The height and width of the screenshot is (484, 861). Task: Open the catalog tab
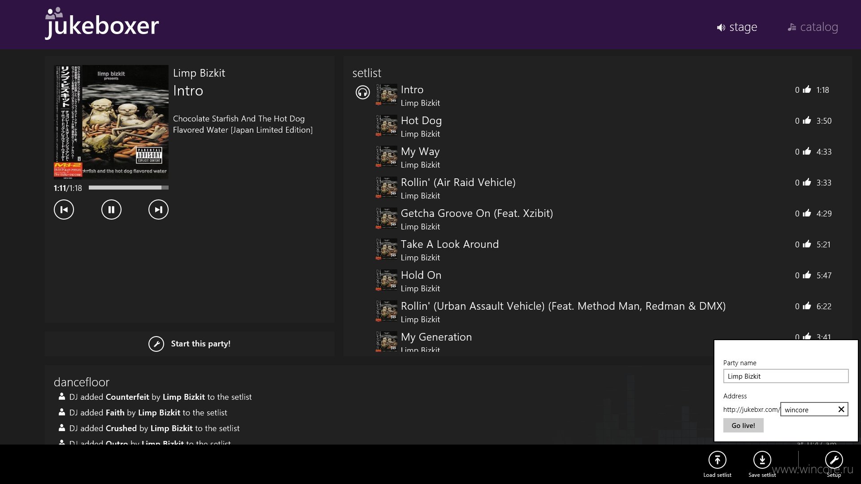(x=813, y=27)
